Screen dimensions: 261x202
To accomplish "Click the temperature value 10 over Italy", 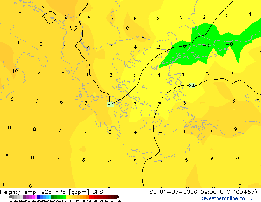I will point(15,71).
